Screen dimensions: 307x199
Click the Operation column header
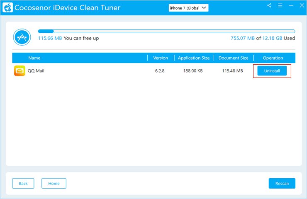pos(273,58)
